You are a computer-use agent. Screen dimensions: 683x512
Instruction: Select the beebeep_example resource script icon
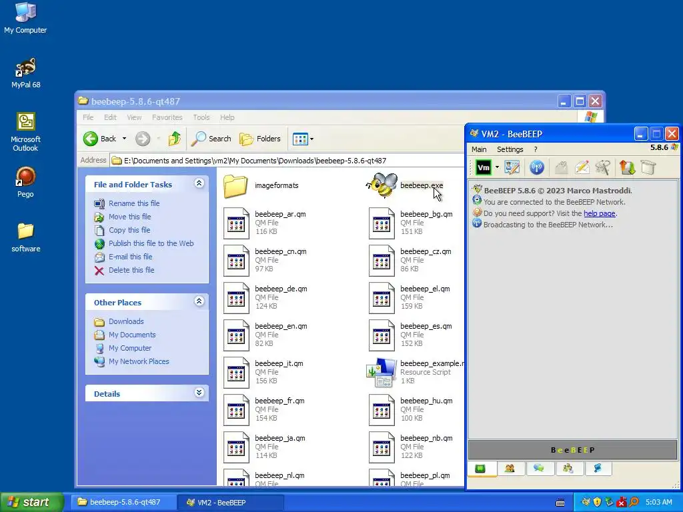pyautogui.click(x=382, y=373)
